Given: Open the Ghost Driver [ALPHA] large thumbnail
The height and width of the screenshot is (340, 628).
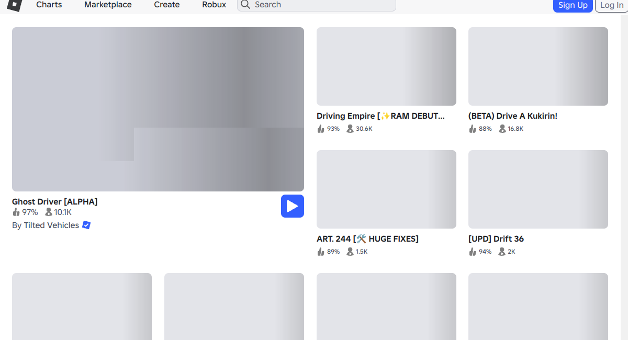Looking at the screenshot, I should tap(158, 109).
